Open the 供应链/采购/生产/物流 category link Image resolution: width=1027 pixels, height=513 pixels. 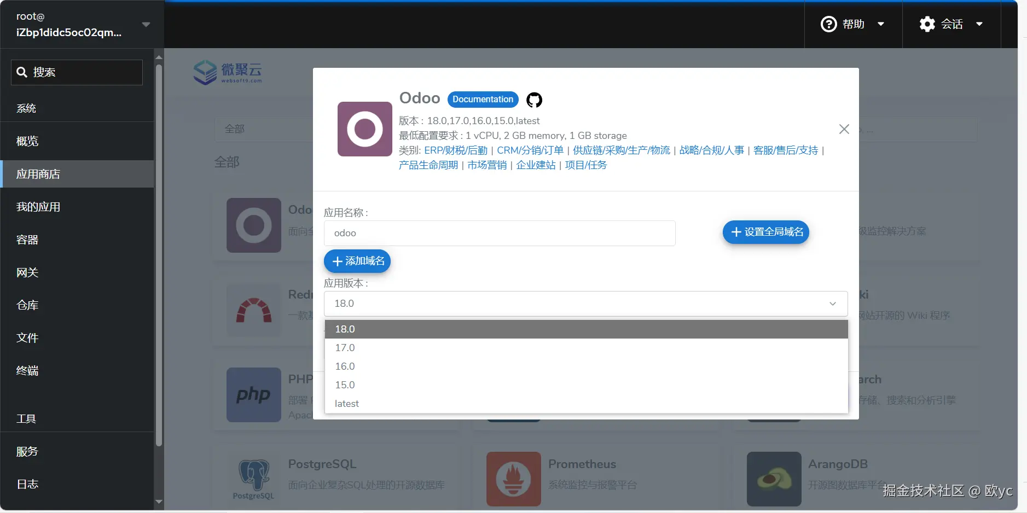(x=622, y=150)
